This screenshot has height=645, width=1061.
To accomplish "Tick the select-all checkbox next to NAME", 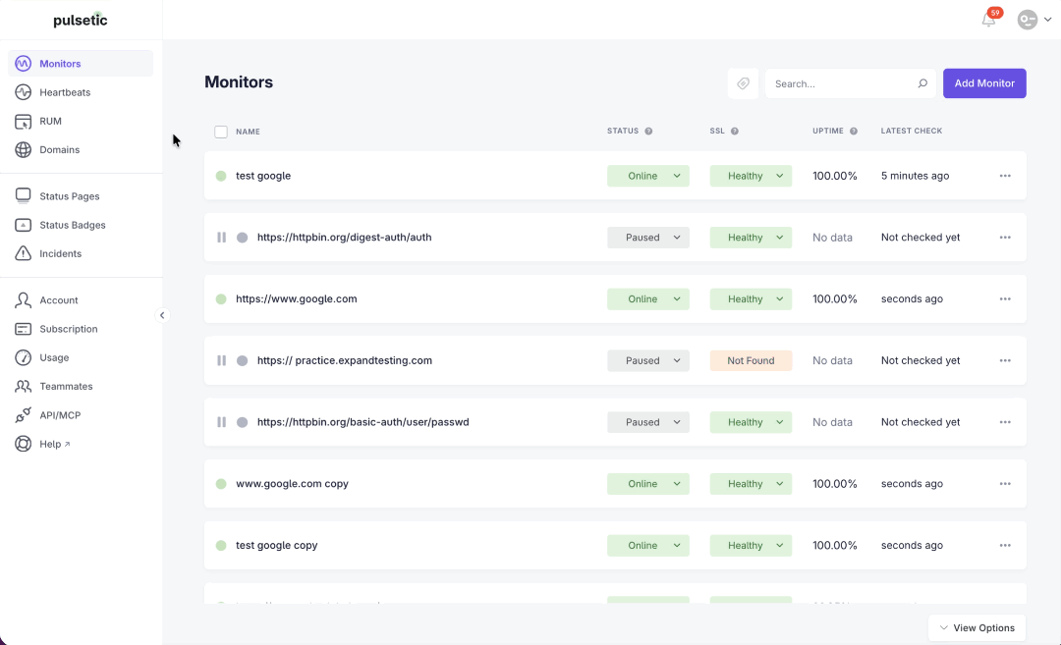I will 221,132.
